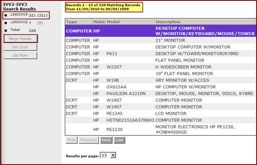Jump to the Last results page
The width and height of the screenshot is (257, 165).
pos(119,140)
